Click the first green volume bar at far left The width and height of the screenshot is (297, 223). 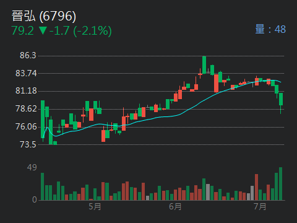(x=43, y=186)
